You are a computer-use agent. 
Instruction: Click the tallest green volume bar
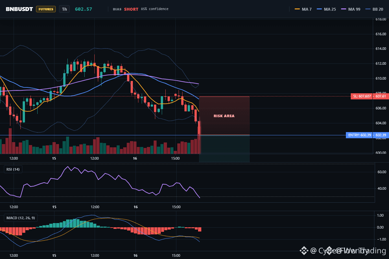click(x=67, y=145)
